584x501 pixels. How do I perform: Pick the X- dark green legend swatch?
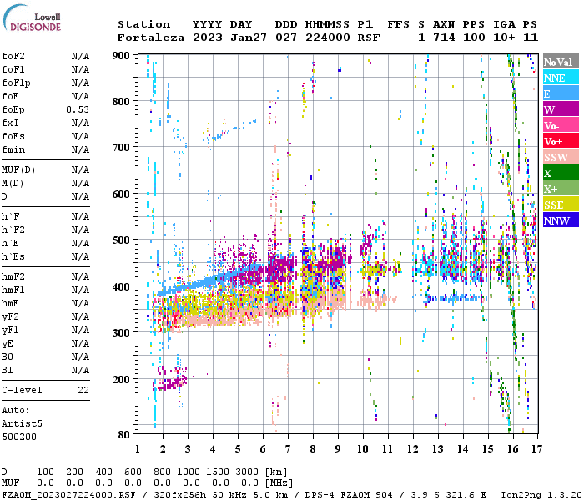pos(561,173)
